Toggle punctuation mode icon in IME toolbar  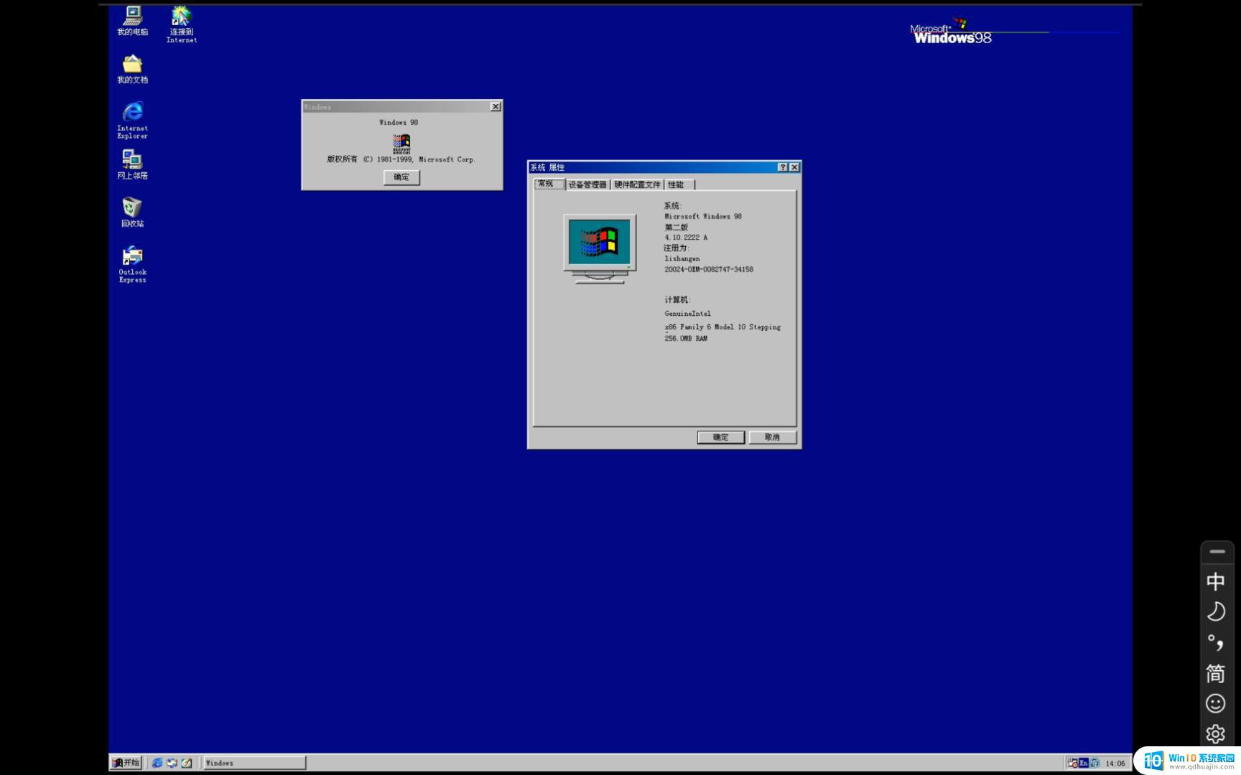click(1215, 642)
